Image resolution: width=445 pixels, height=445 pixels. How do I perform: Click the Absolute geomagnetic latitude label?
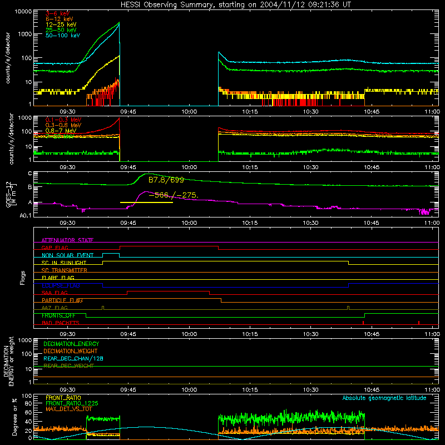pyautogui.click(x=384, y=398)
